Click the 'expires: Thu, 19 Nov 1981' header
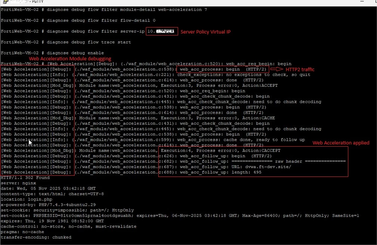The image size is (377, 245). [52, 221]
